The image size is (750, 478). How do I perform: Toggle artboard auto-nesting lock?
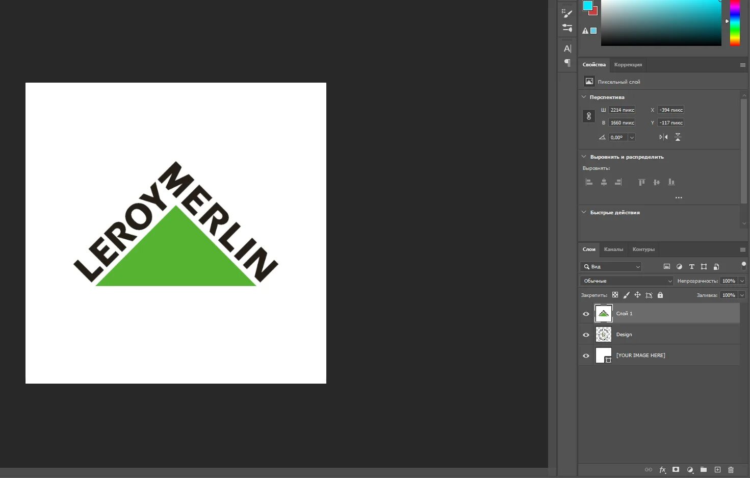(x=649, y=295)
